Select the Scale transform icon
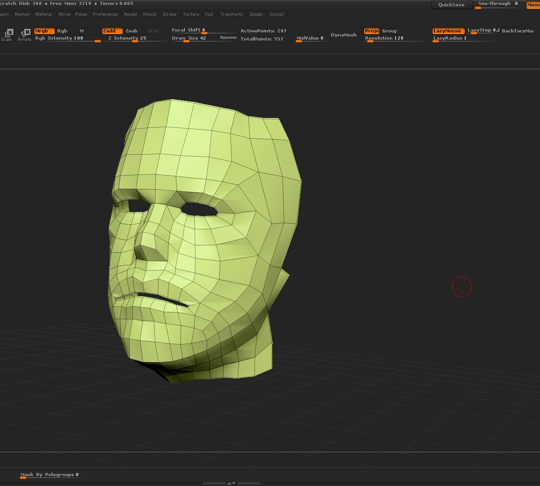 point(8,35)
